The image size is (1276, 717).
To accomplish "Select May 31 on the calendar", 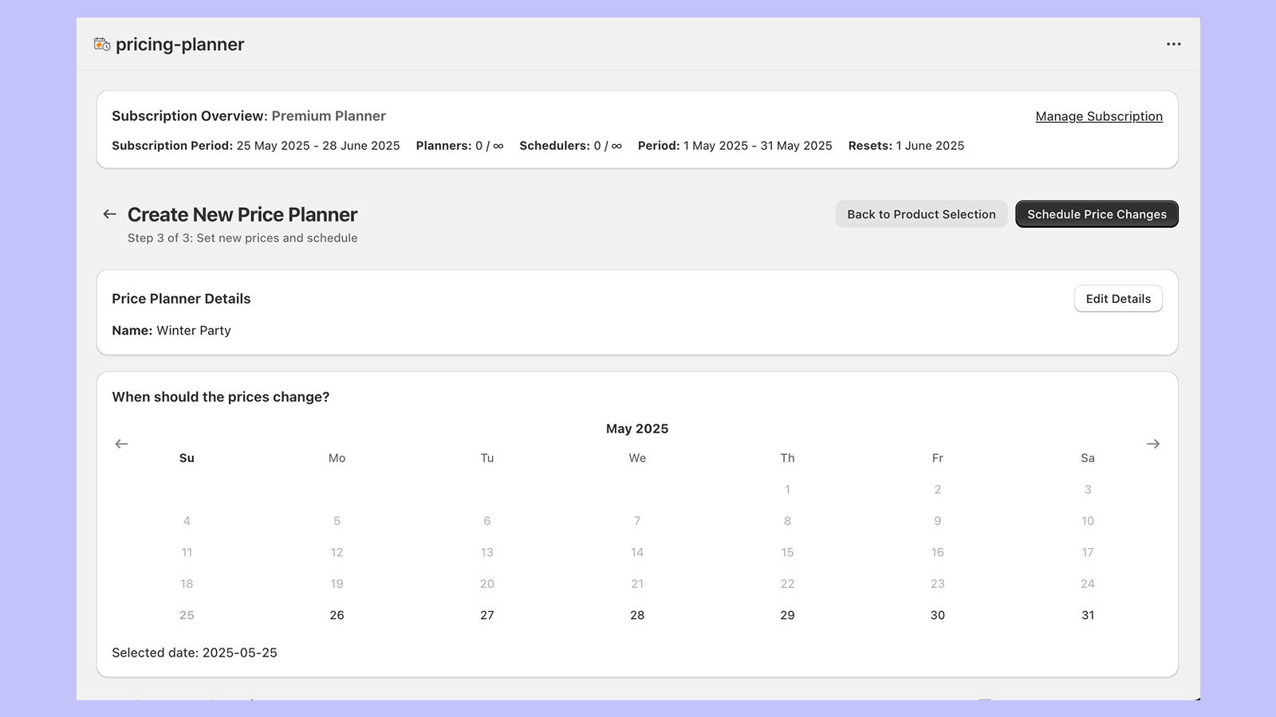I will [1088, 614].
